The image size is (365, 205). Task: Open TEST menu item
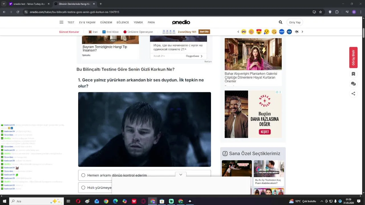coord(71,22)
